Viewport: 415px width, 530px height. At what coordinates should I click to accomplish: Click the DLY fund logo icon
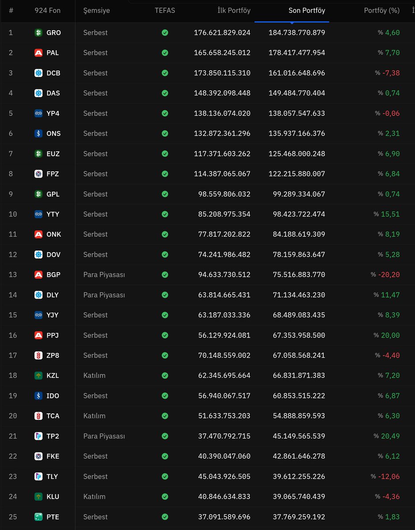click(x=38, y=295)
